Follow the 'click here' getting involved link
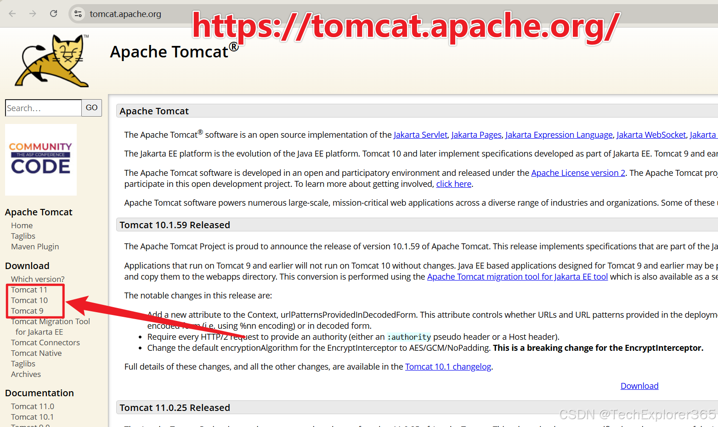This screenshot has height=427, width=718. tap(454, 184)
